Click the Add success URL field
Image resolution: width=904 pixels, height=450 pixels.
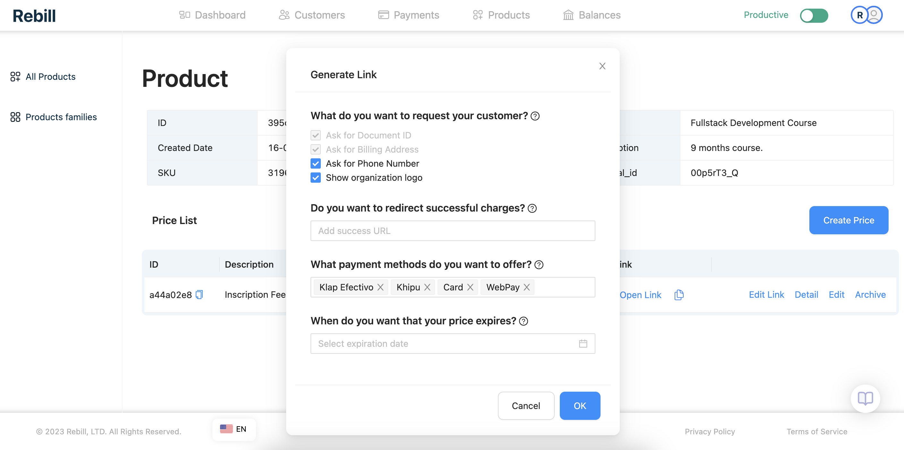[x=452, y=231]
